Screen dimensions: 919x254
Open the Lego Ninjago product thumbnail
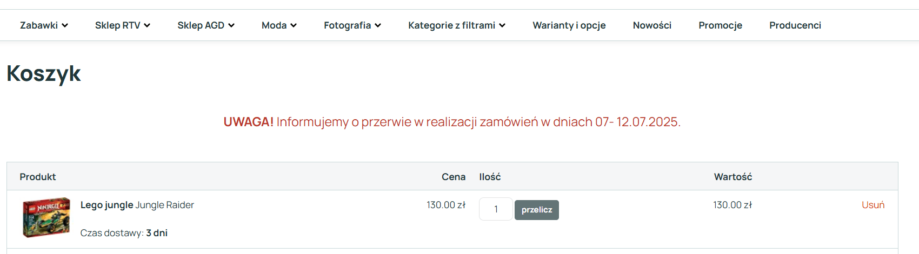(46, 217)
